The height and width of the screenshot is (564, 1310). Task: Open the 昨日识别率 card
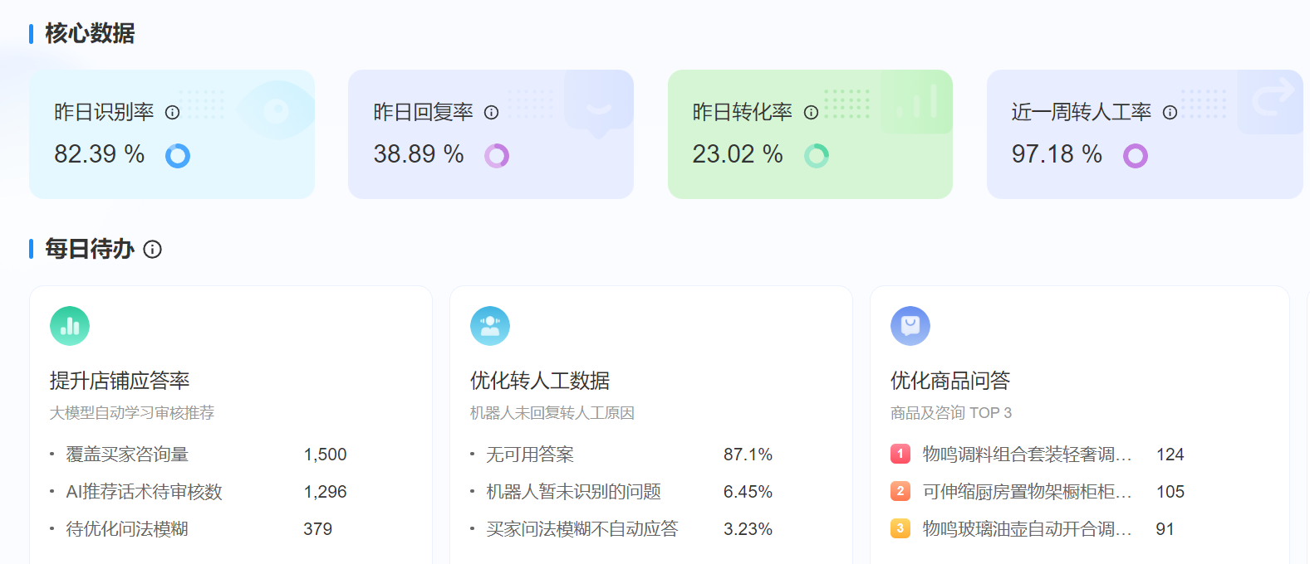[x=172, y=134]
